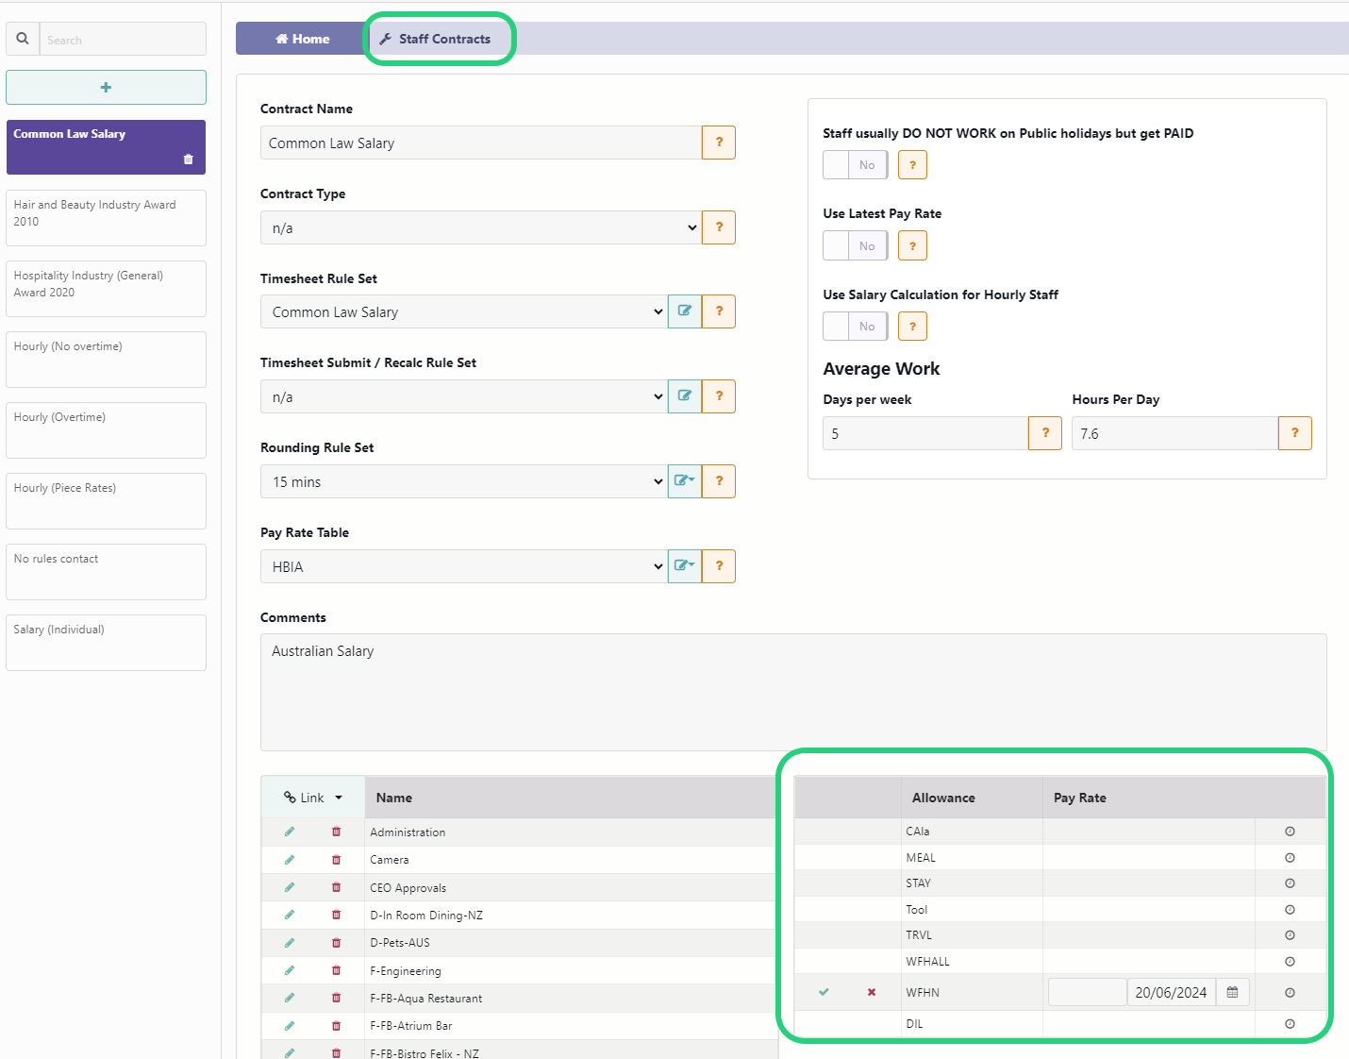Go to the Home tab
The image size is (1349, 1059).
tap(302, 39)
